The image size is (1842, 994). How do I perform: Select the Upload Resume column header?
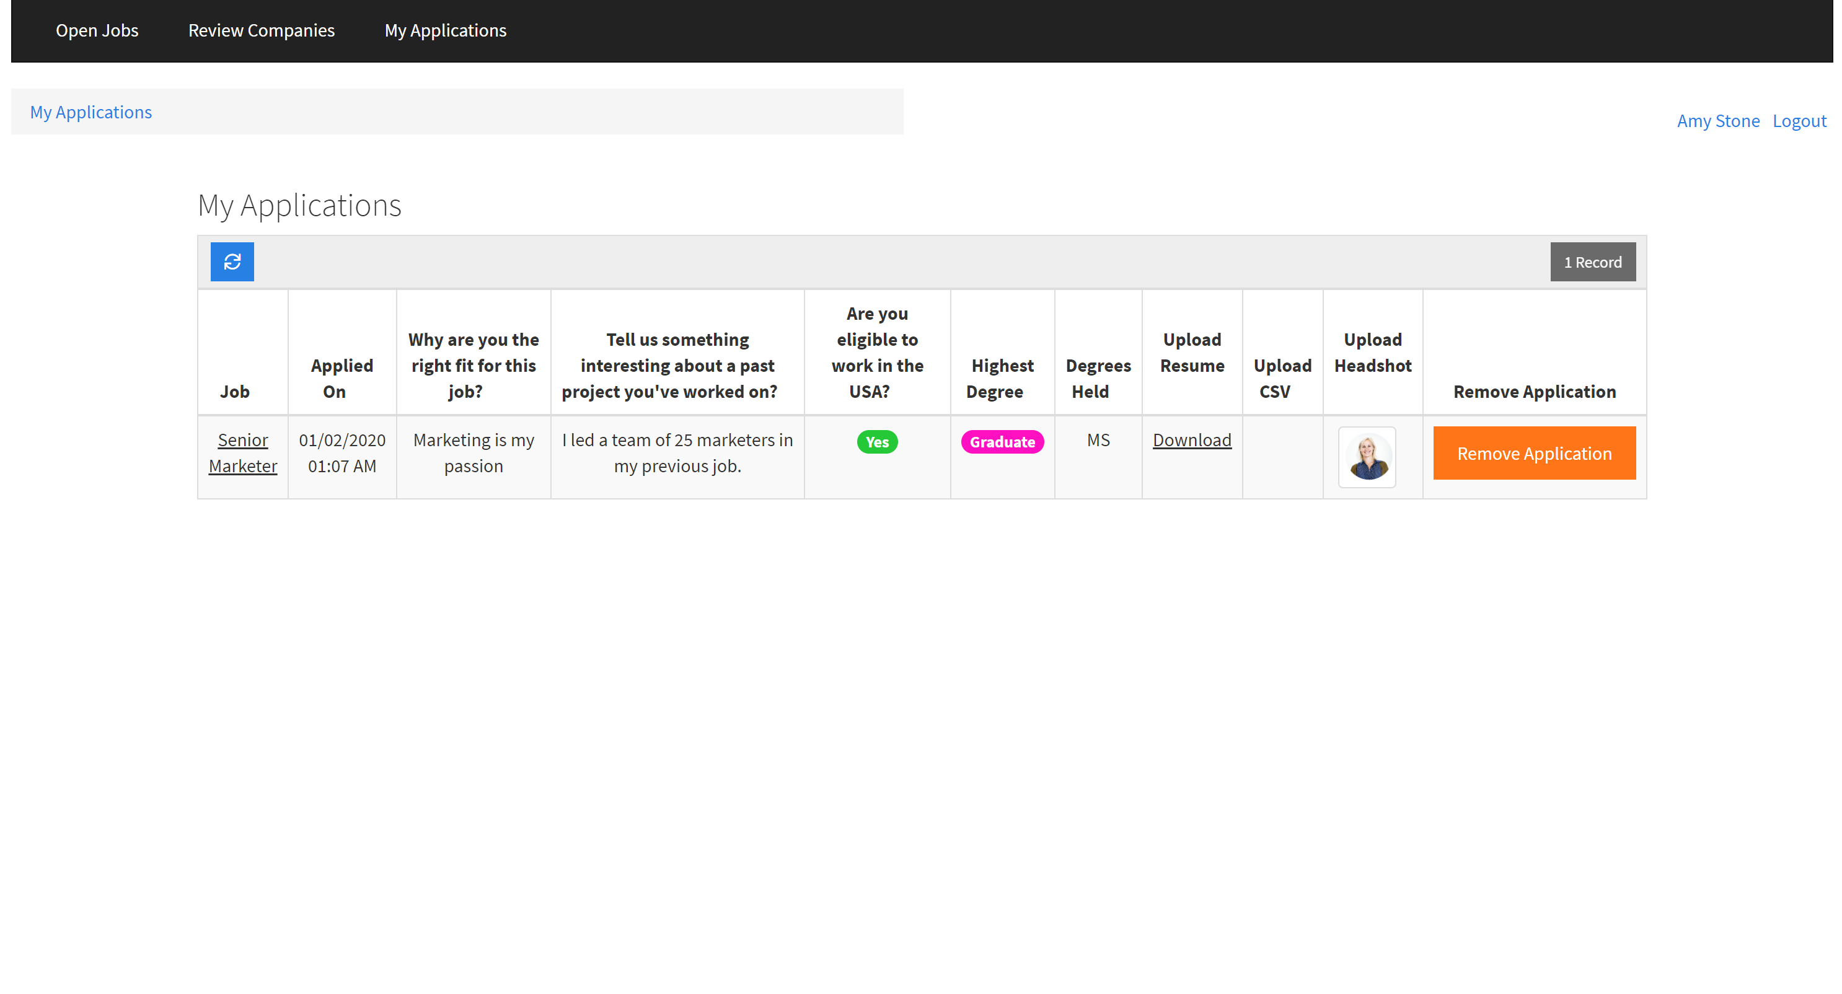(1192, 353)
